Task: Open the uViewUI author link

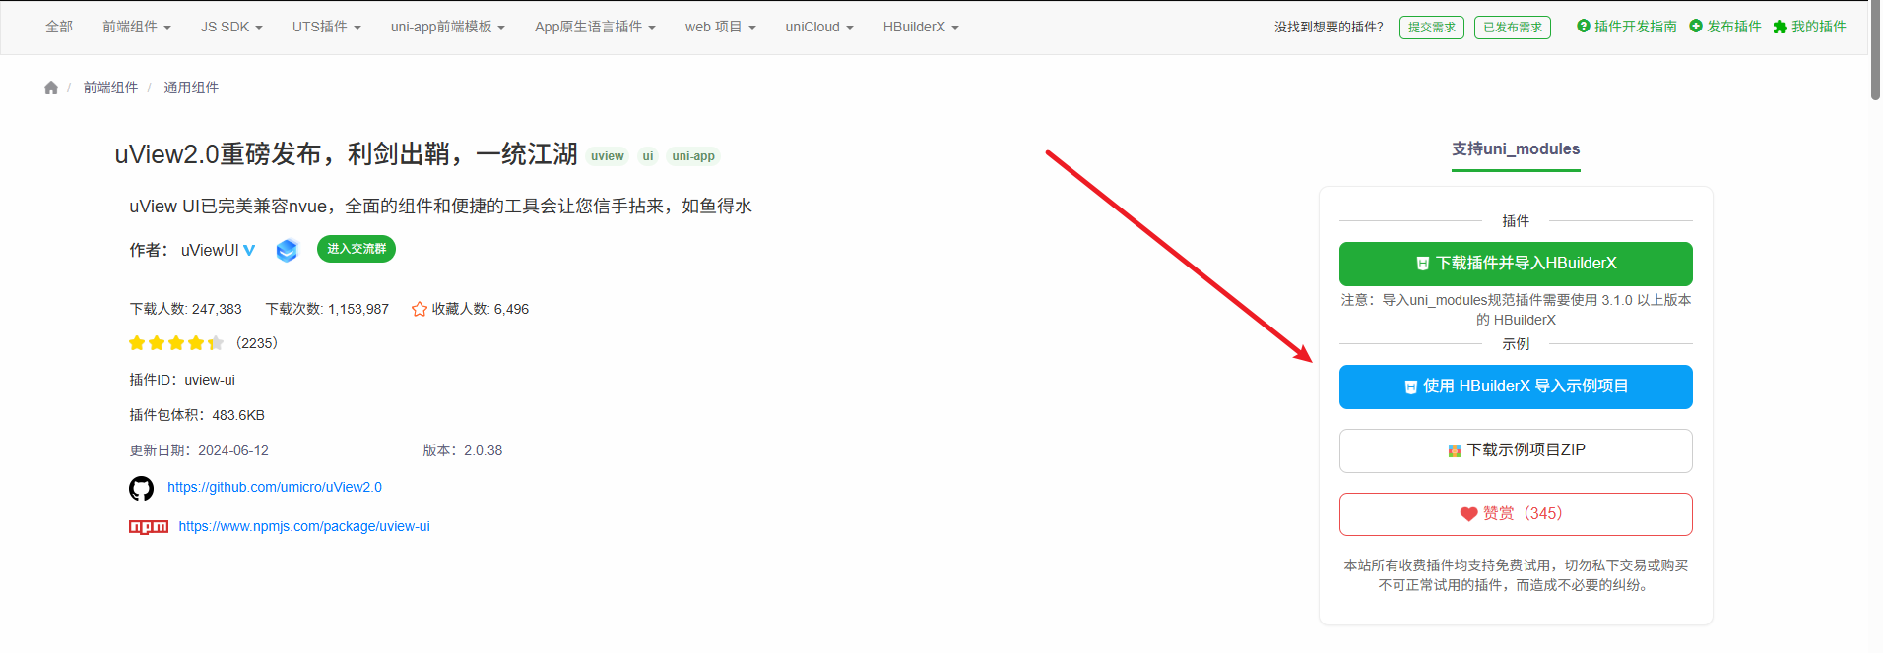Action: click(x=210, y=251)
